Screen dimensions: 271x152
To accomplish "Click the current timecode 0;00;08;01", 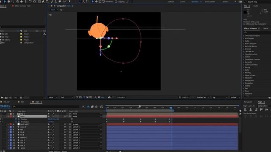I will pos(5,106).
